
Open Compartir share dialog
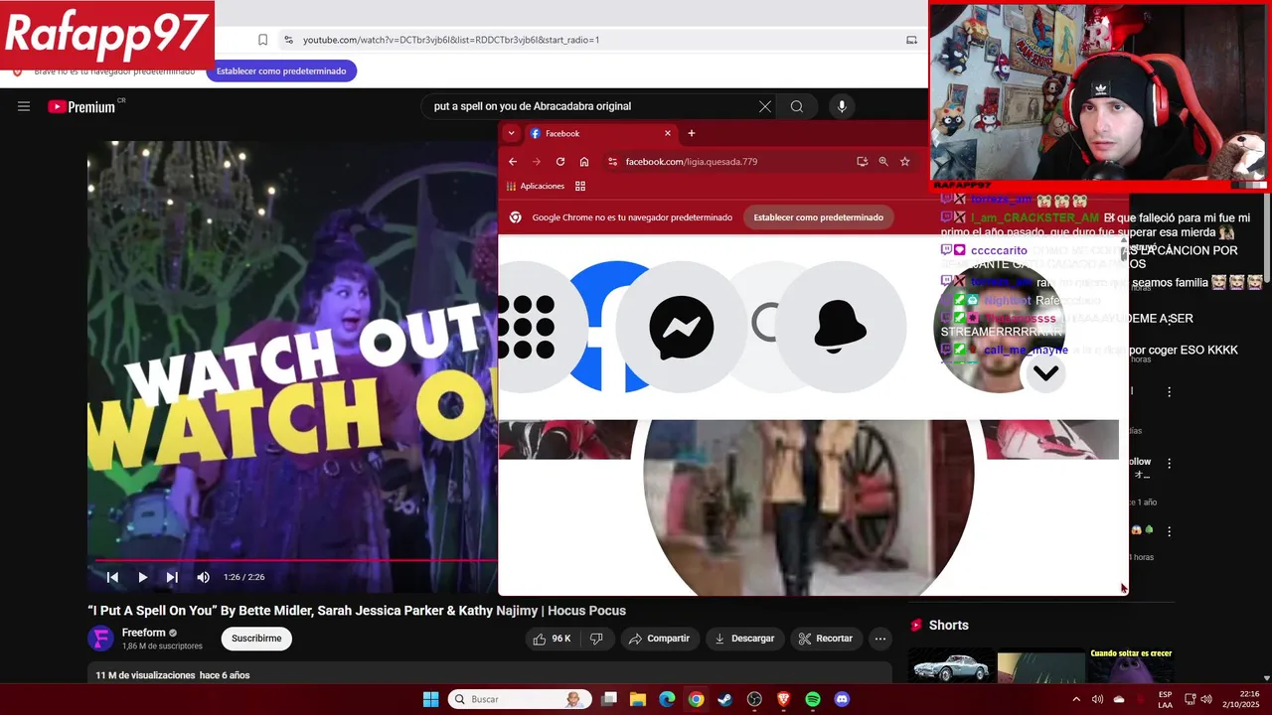pos(660,639)
